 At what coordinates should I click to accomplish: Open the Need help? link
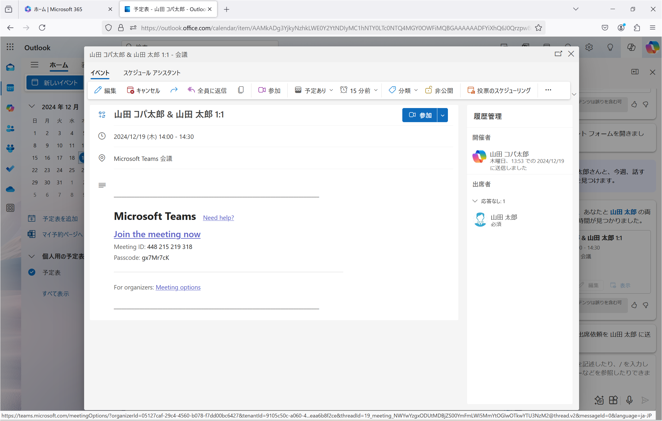(x=219, y=218)
